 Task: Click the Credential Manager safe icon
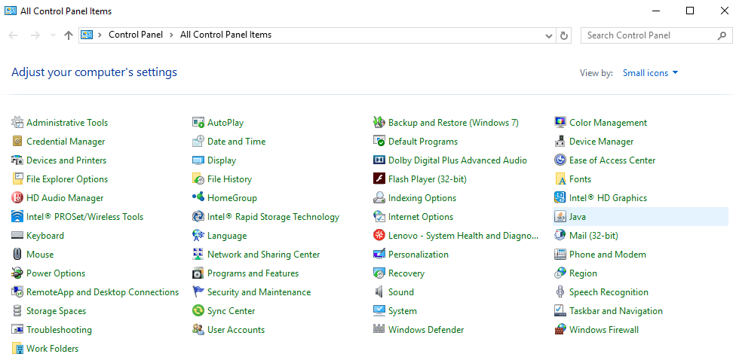click(17, 142)
